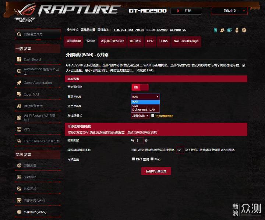Click the Traffic Analyzer icon
The height and width of the screenshot is (220, 265).
click(19, 141)
